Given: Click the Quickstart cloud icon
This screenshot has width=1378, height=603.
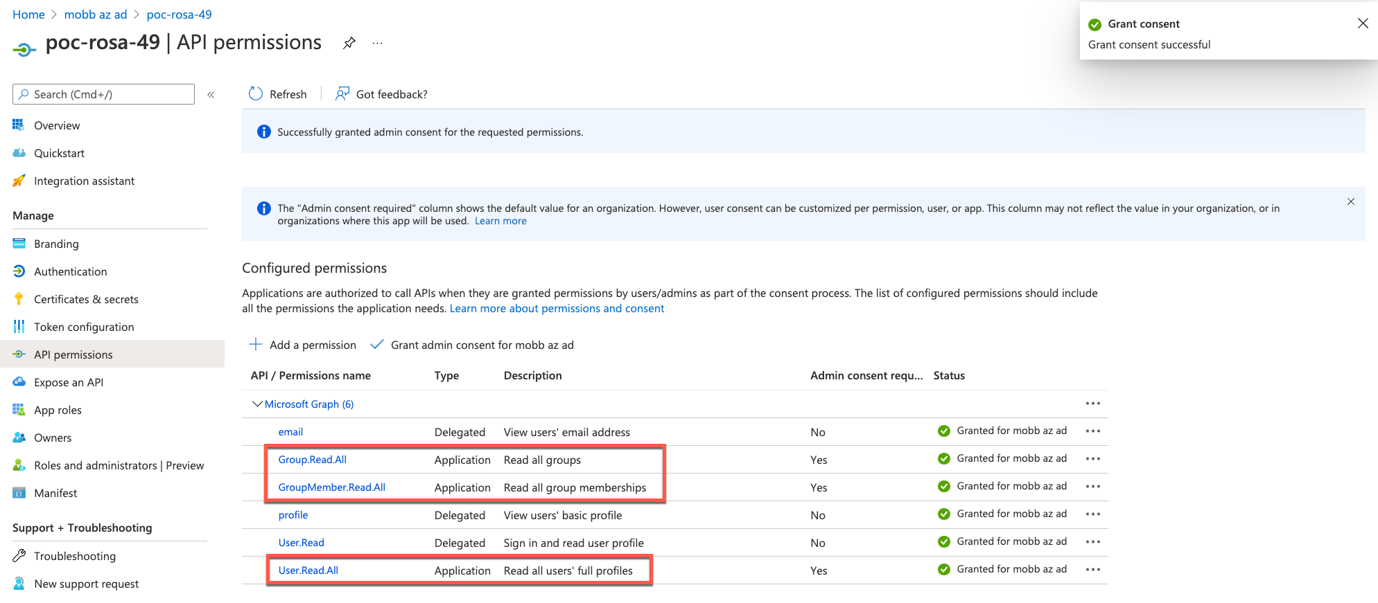Looking at the screenshot, I should tap(19, 152).
